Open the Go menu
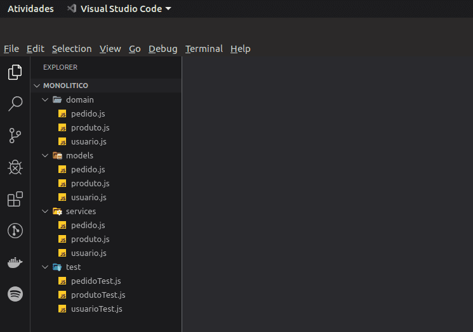The height and width of the screenshot is (332, 473). click(x=135, y=49)
